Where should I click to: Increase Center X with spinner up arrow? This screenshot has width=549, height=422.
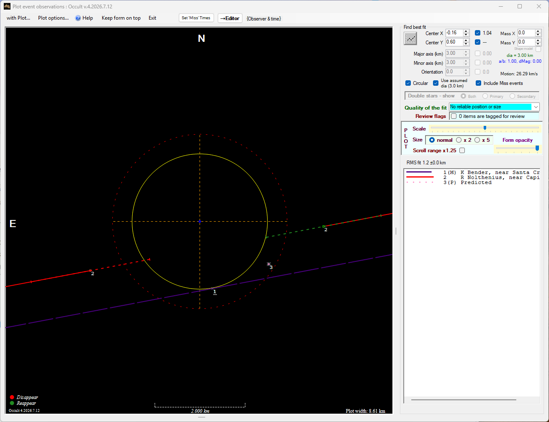pos(466,31)
